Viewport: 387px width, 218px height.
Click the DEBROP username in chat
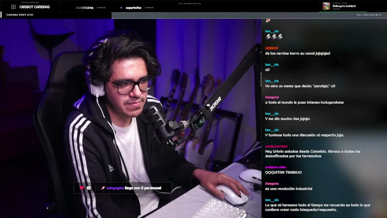[272, 48]
